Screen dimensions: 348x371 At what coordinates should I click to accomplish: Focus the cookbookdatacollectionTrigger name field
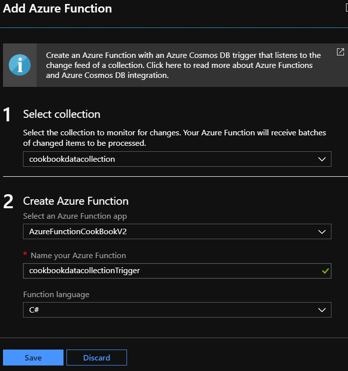(170, 271)
